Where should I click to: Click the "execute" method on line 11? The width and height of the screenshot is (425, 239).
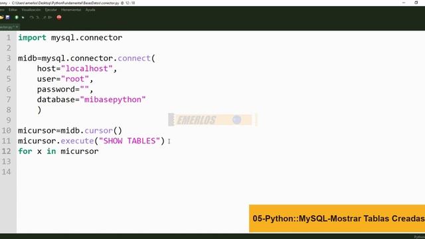77,141
